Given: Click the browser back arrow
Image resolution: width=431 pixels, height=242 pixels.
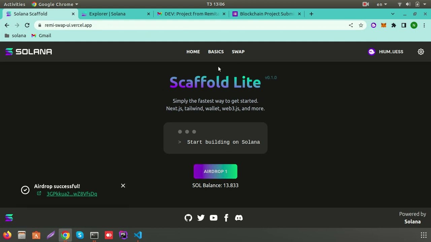Looking at the screenshot, I should 7,25.
